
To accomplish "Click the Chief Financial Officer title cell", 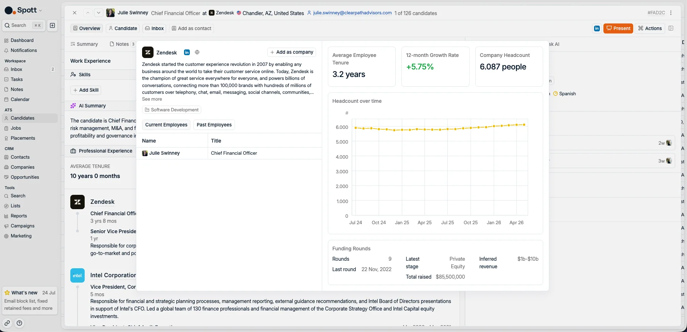I will [234, 153].
